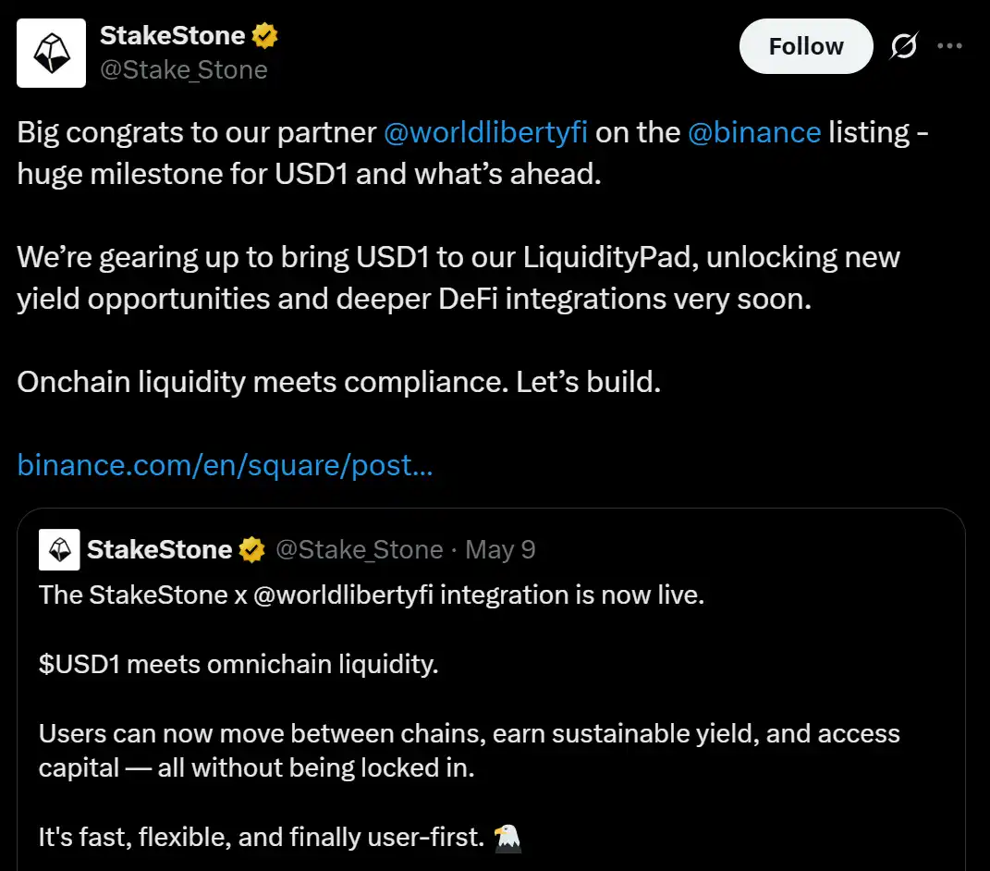The width and height of the screenshot is (990, 871).
Task: Open the @binance mention
Action: [x=754, y=132]
